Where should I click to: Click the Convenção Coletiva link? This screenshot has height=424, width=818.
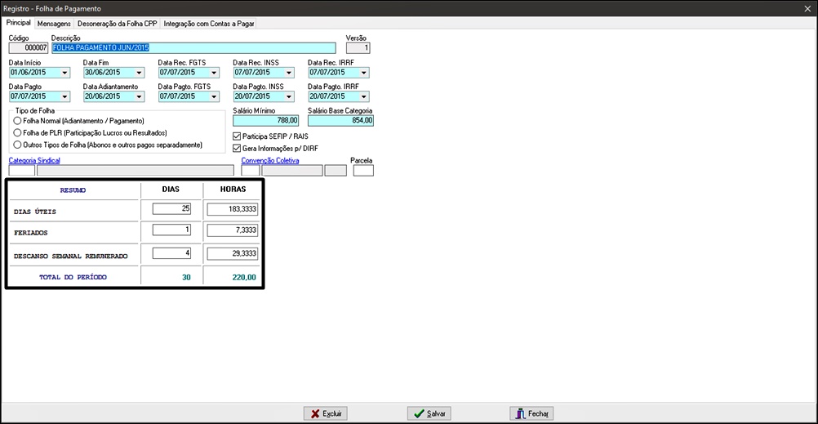point(269,161)
